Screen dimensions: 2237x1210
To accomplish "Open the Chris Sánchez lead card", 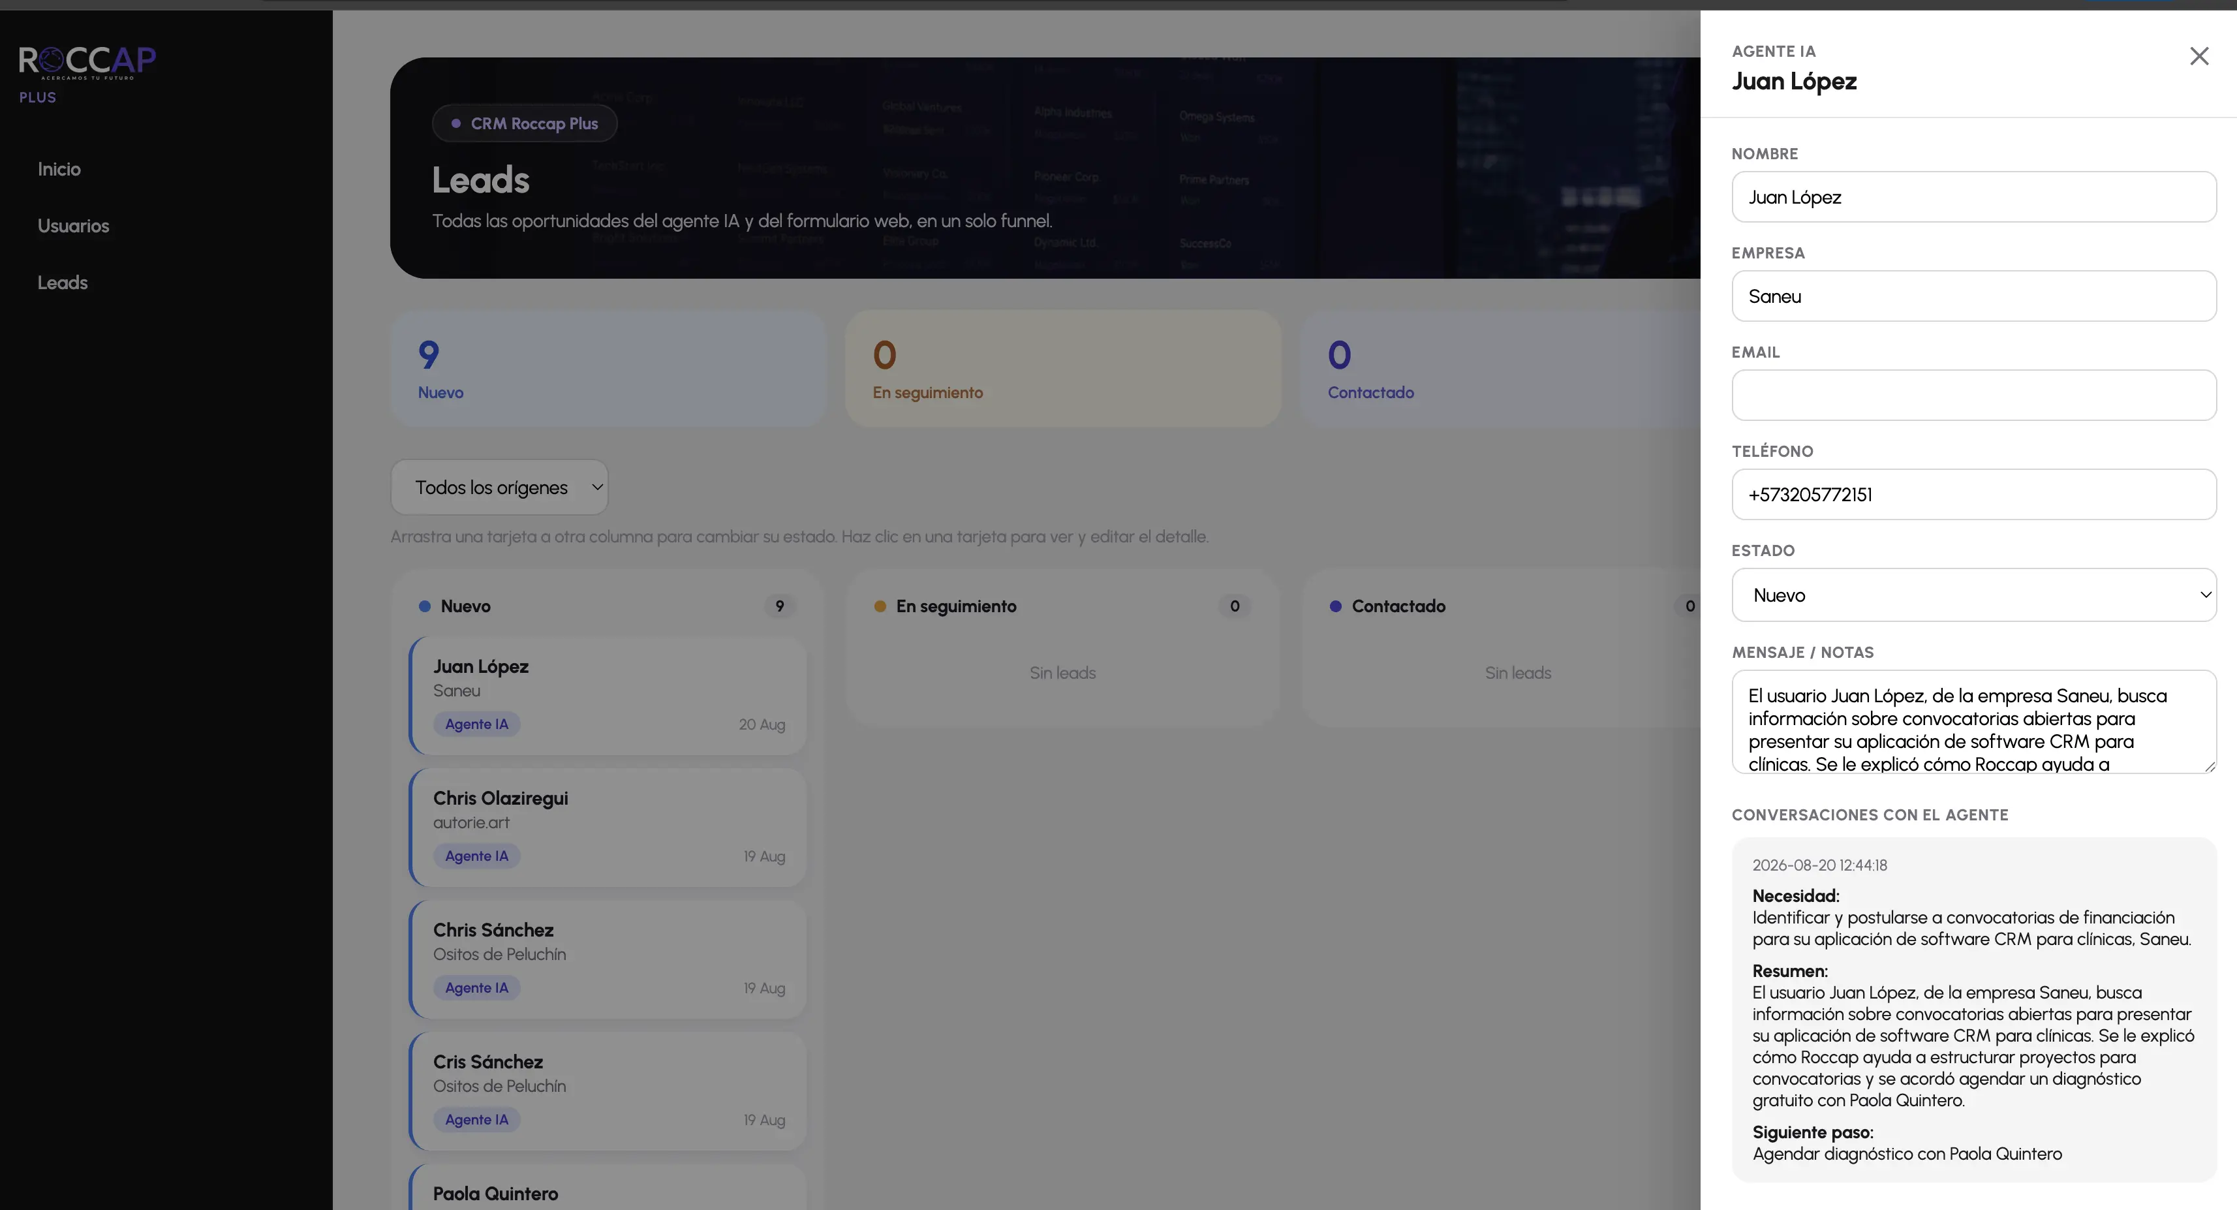I will (x=608, y=960).
